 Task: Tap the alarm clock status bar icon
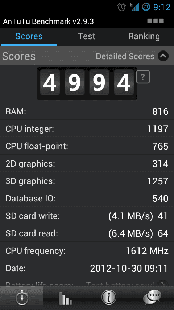(x=122, y=7)
